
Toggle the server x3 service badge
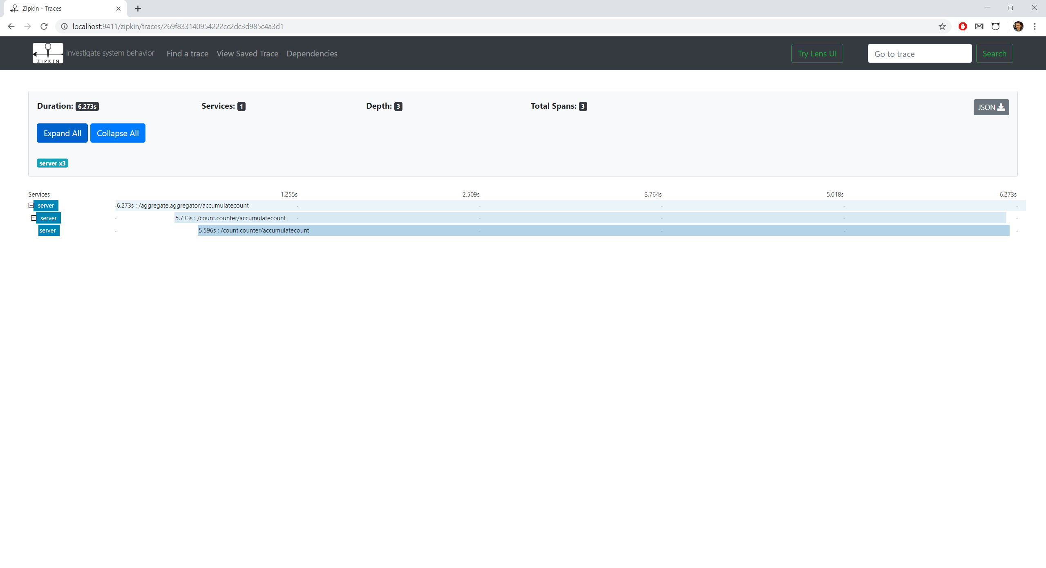[52, 163]
